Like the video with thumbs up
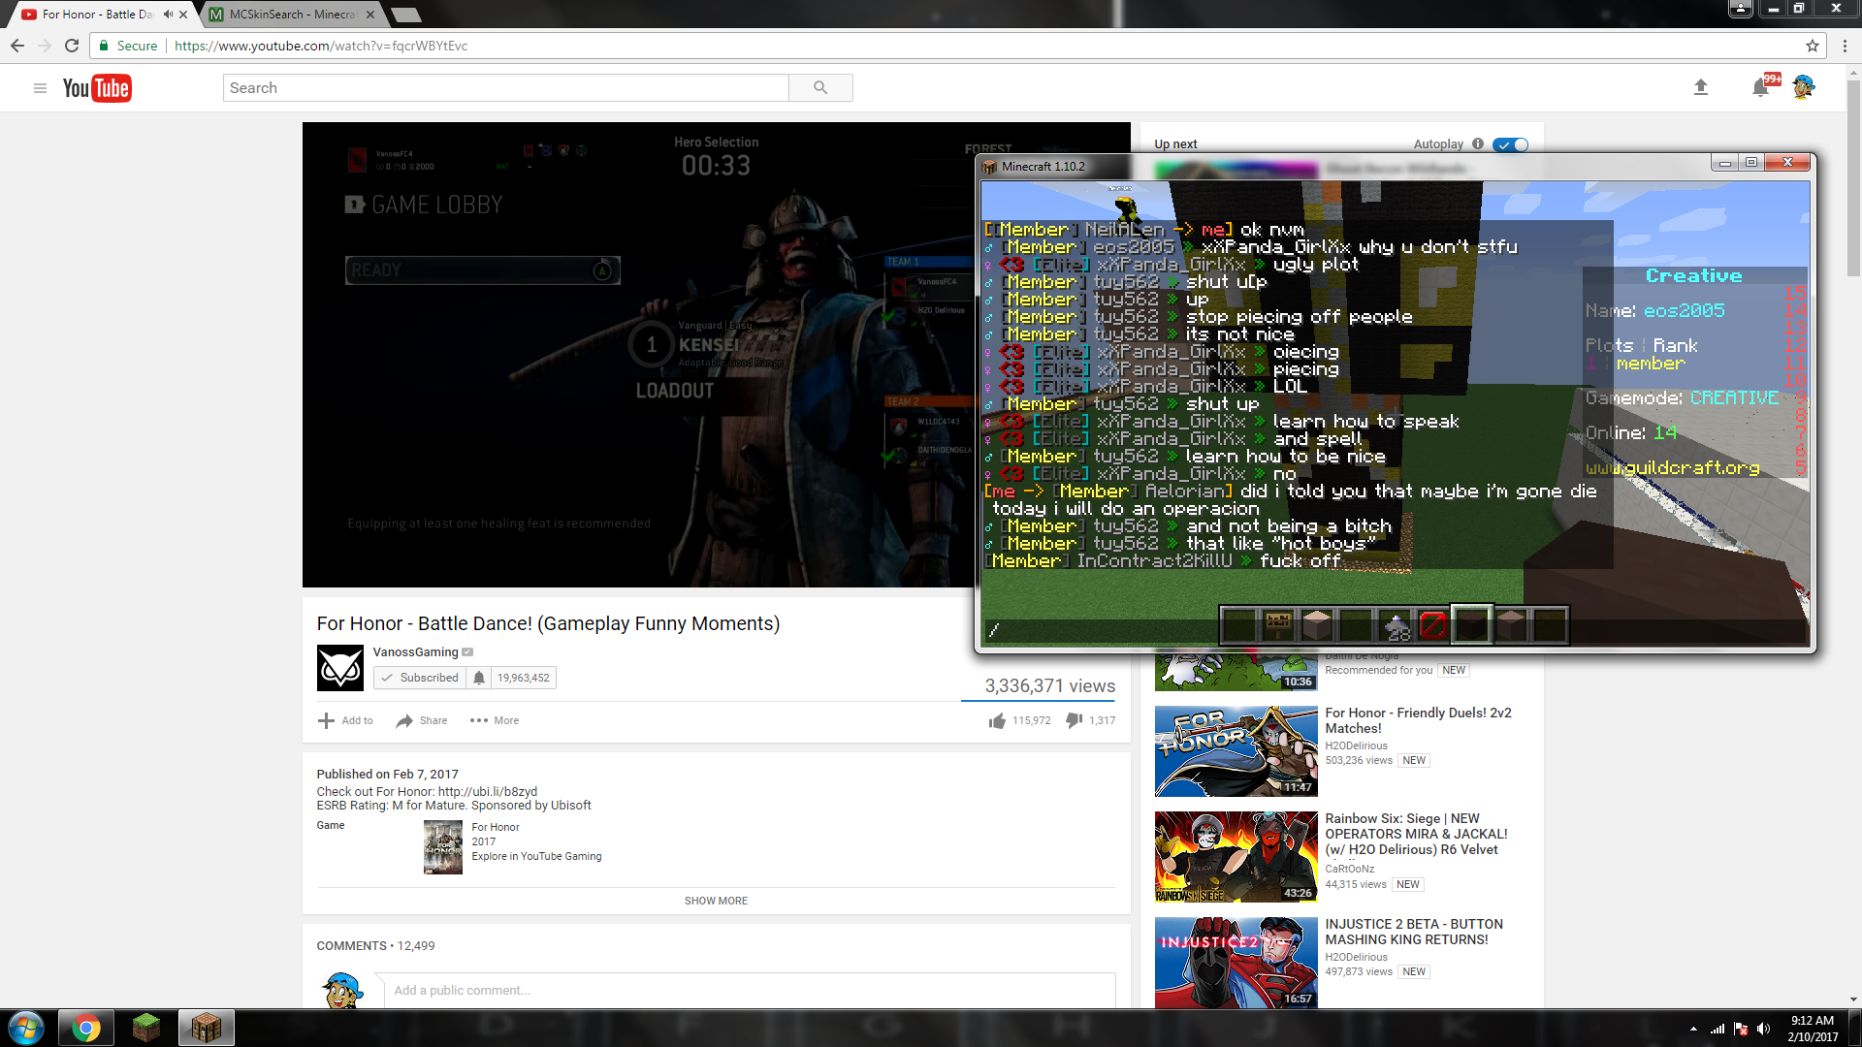The height and width of the screenshot is (1047, 1862). click(997, 720)
